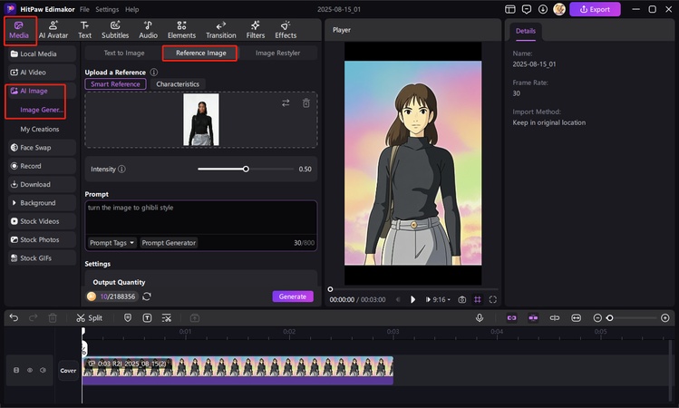
Task: Expand the Prompt Tags dropdown
Action: click(x=112, y=243)
